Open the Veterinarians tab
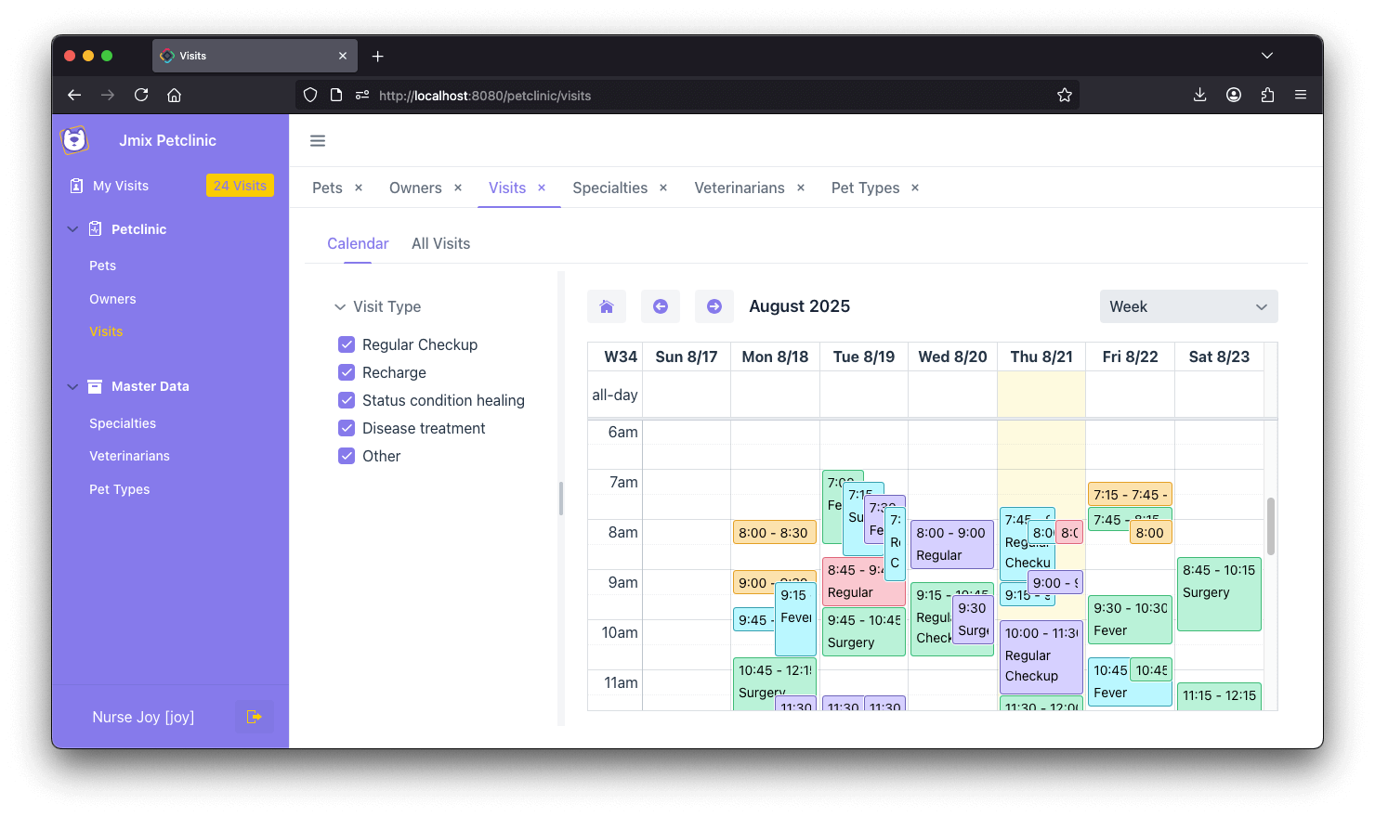Screen dimensions: 1375x817 pos(739,188)
